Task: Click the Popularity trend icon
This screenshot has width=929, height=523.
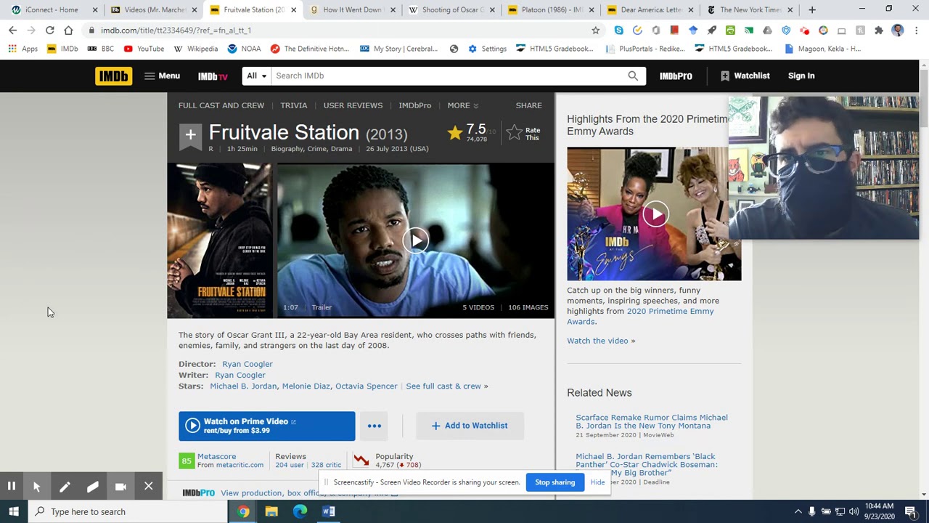Action: coord(361,461)
